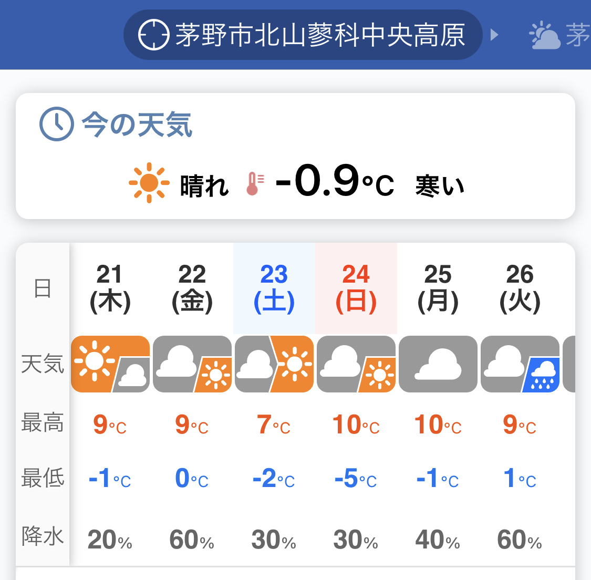
Task: Tap the clock icon beside 今の天気
Action: [57, 124]
